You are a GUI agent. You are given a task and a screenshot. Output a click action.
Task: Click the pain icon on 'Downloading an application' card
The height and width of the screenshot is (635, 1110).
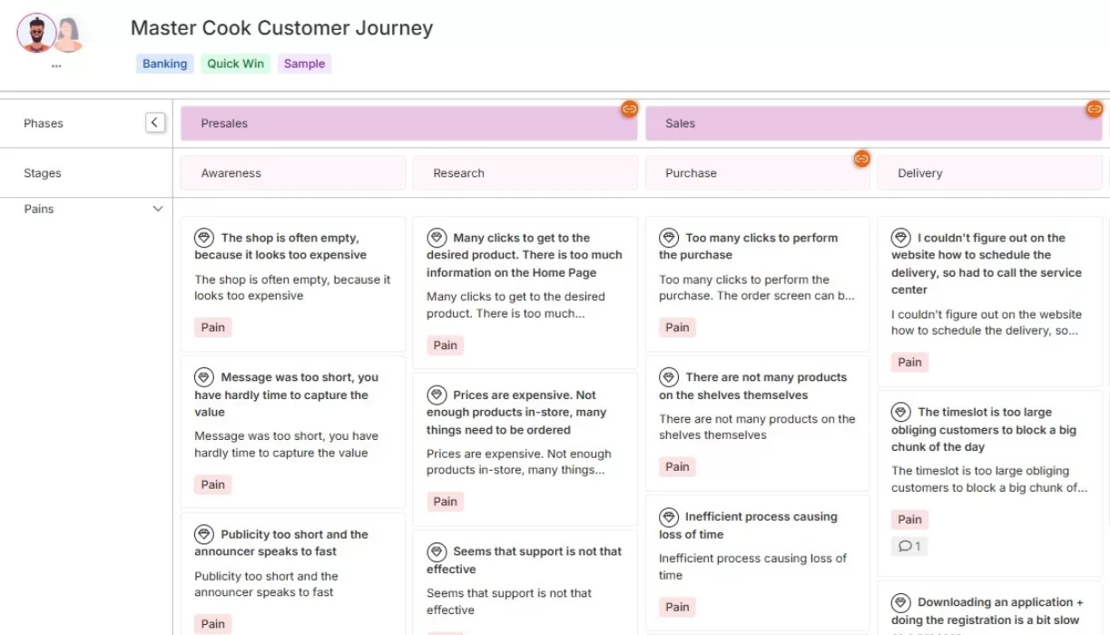(x=901, y=601)
